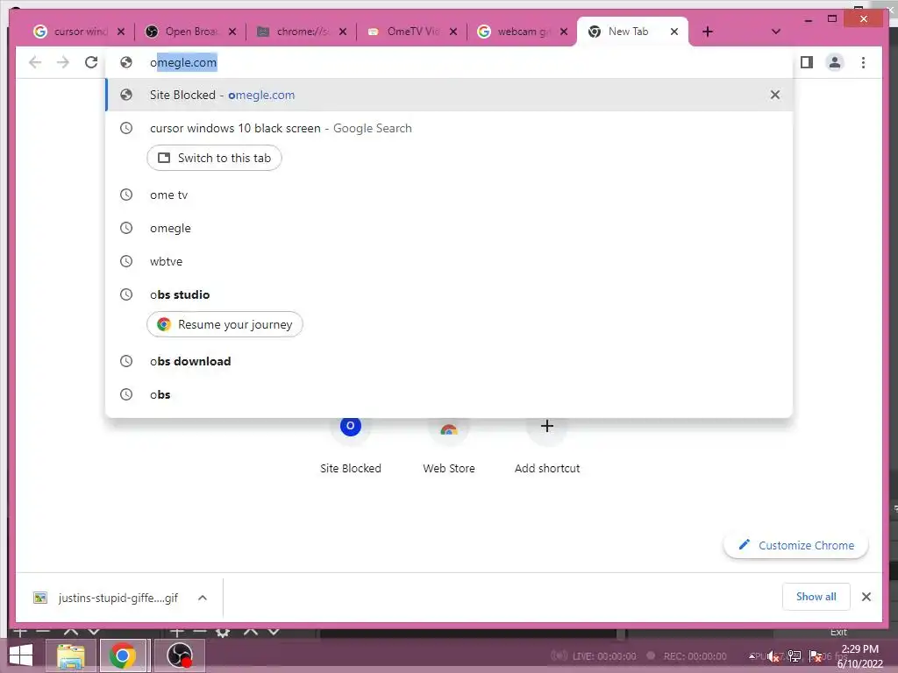Open File Explorer from the taskbar

pyautogui.click(x=71, y=655)
